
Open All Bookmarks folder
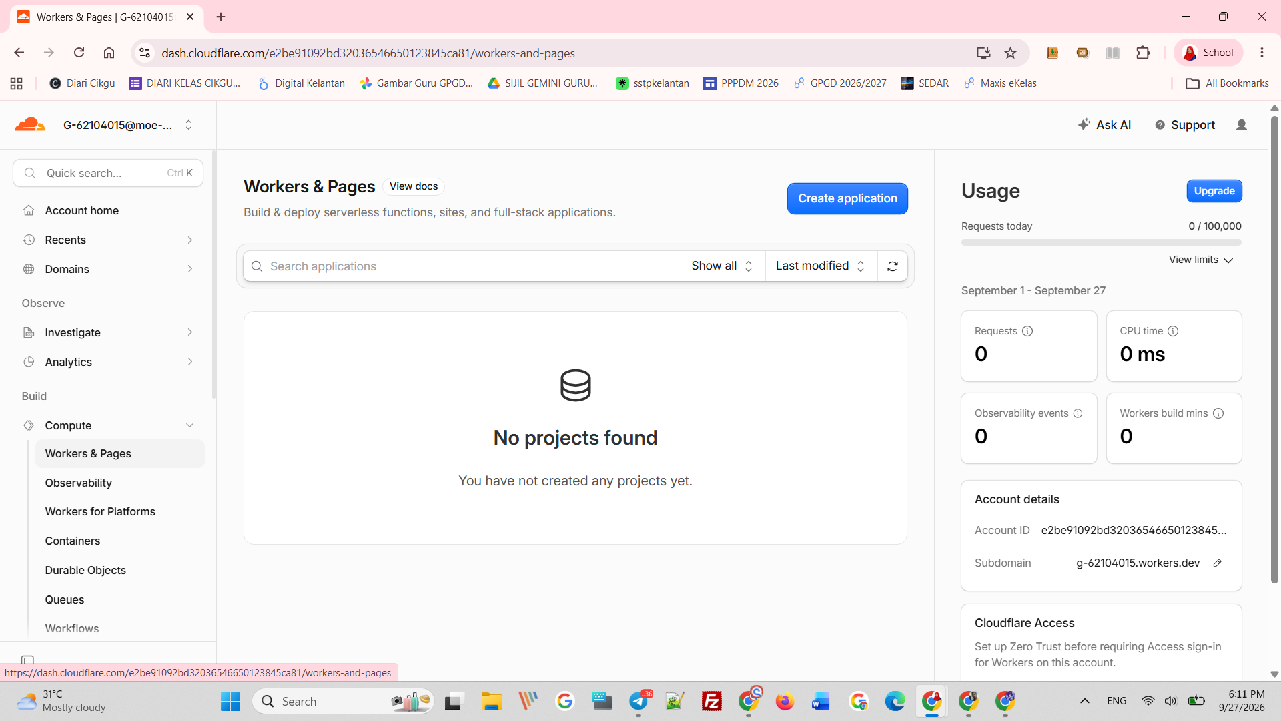coord(1227,83)
